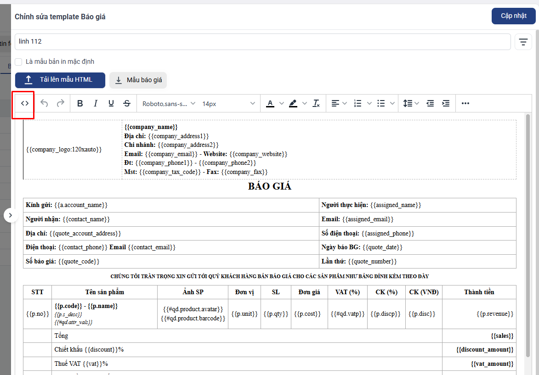
Task: Expand the line height options
Action: (416, 104)
